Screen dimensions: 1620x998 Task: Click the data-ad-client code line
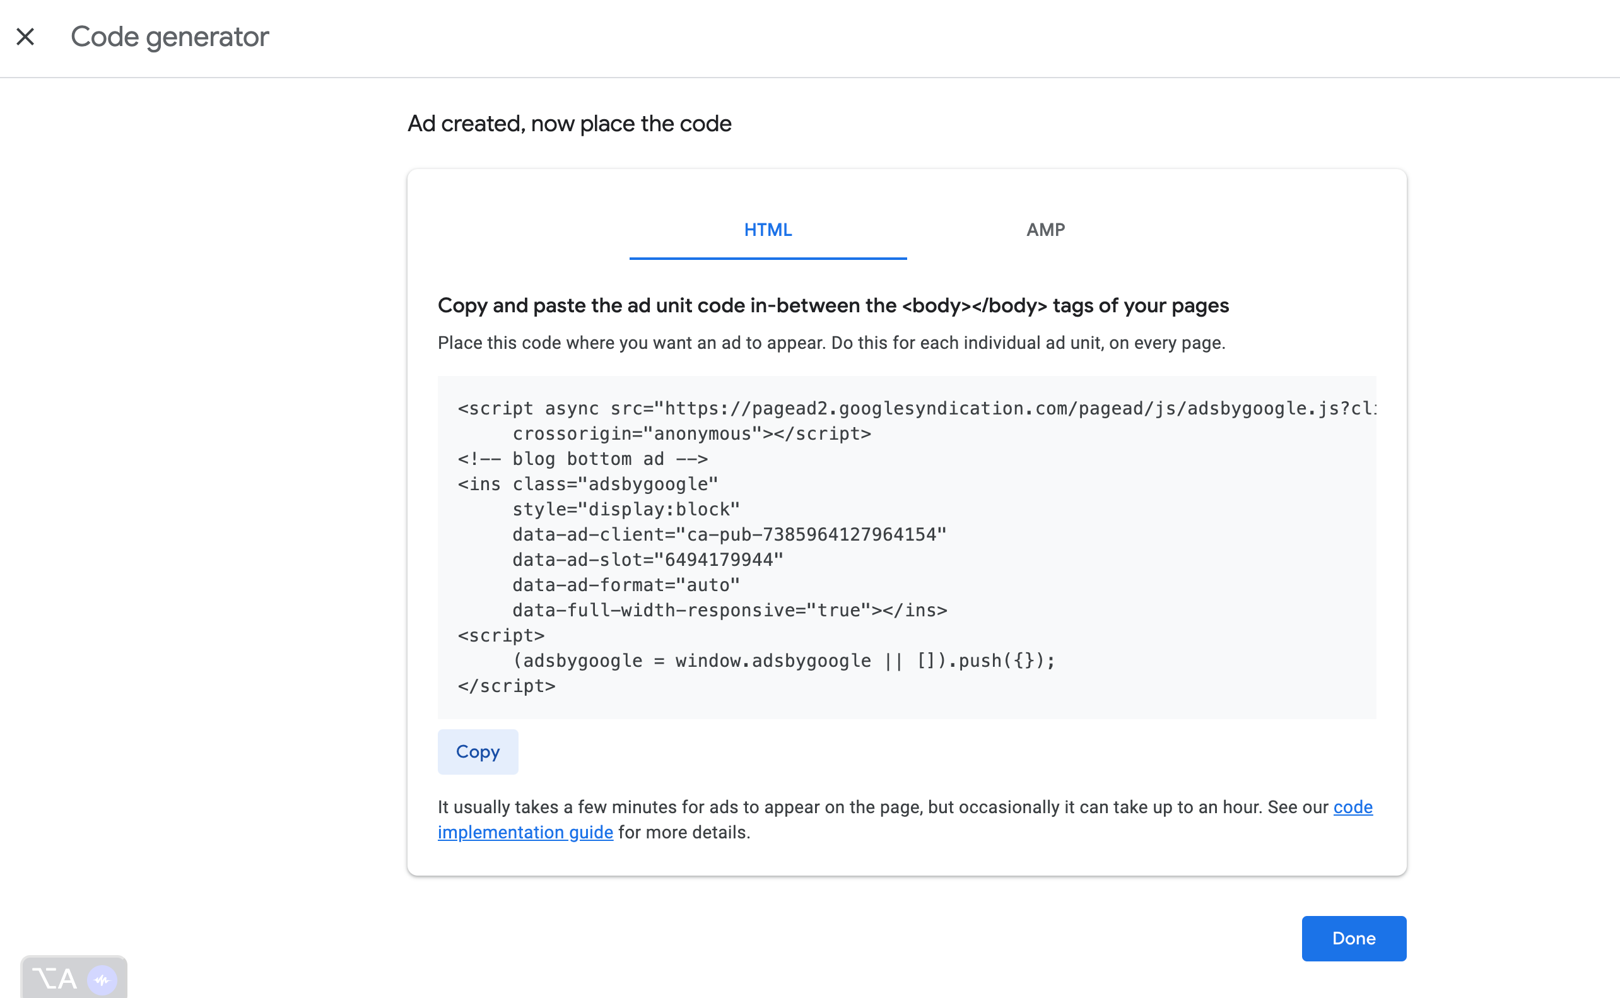click(729, 535)
